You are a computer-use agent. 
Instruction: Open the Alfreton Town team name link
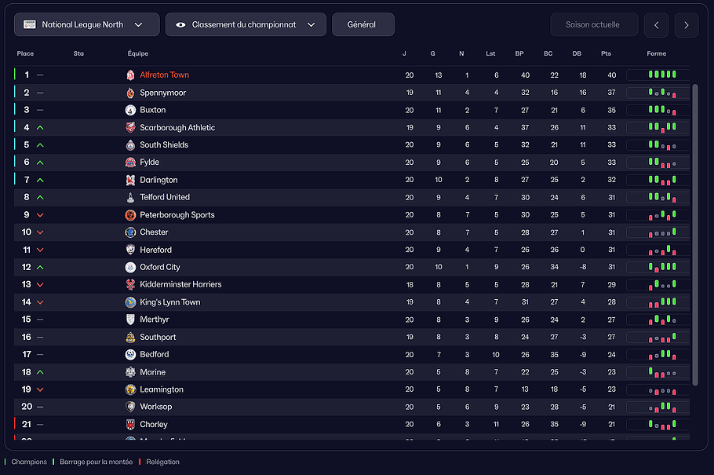point(164,75)
